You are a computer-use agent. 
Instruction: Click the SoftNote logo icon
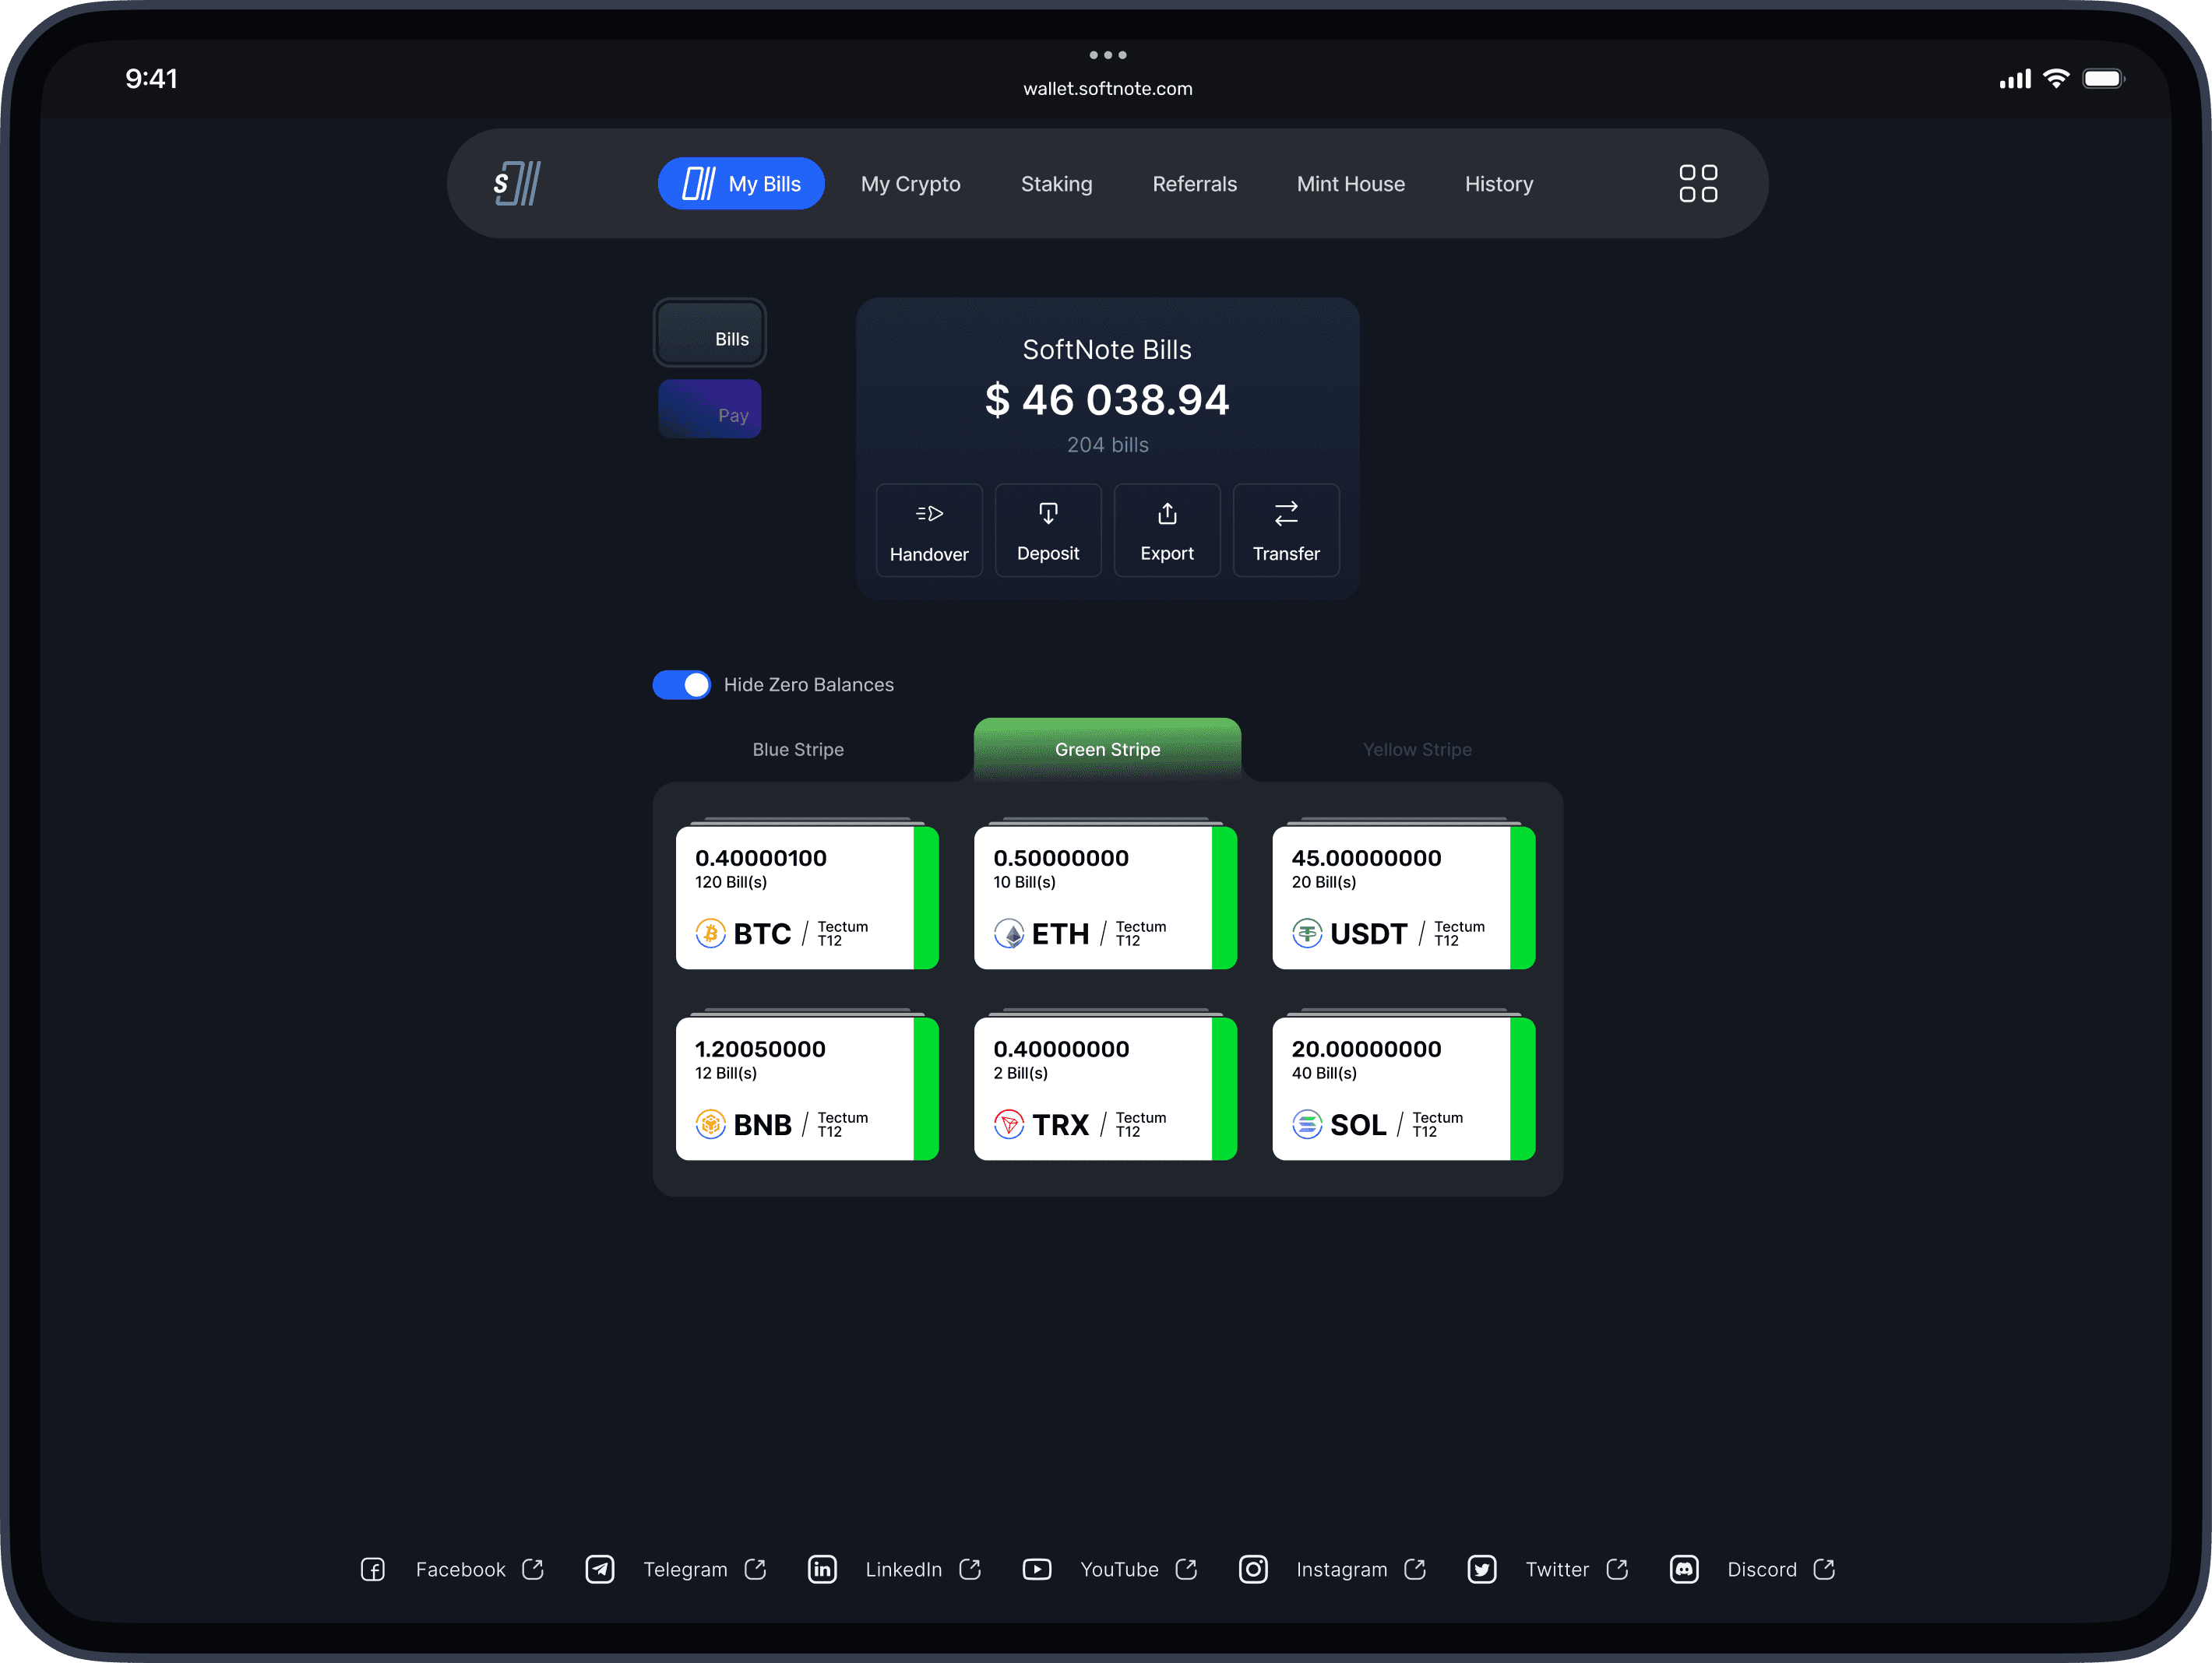coord(517,184)
